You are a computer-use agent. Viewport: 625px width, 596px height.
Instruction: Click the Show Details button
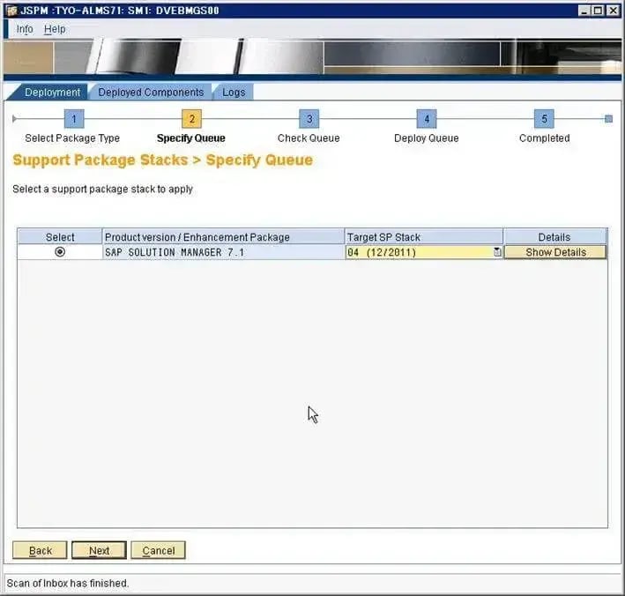tap(555, 252)
